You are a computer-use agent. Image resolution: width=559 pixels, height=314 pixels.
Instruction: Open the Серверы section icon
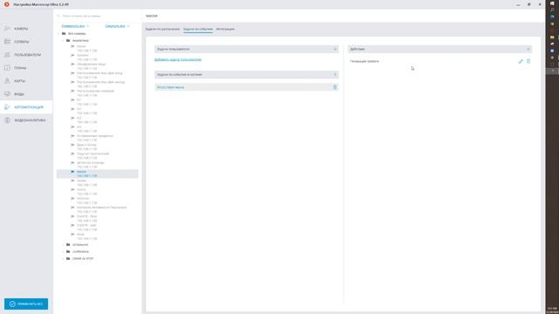tap(7, 42)
